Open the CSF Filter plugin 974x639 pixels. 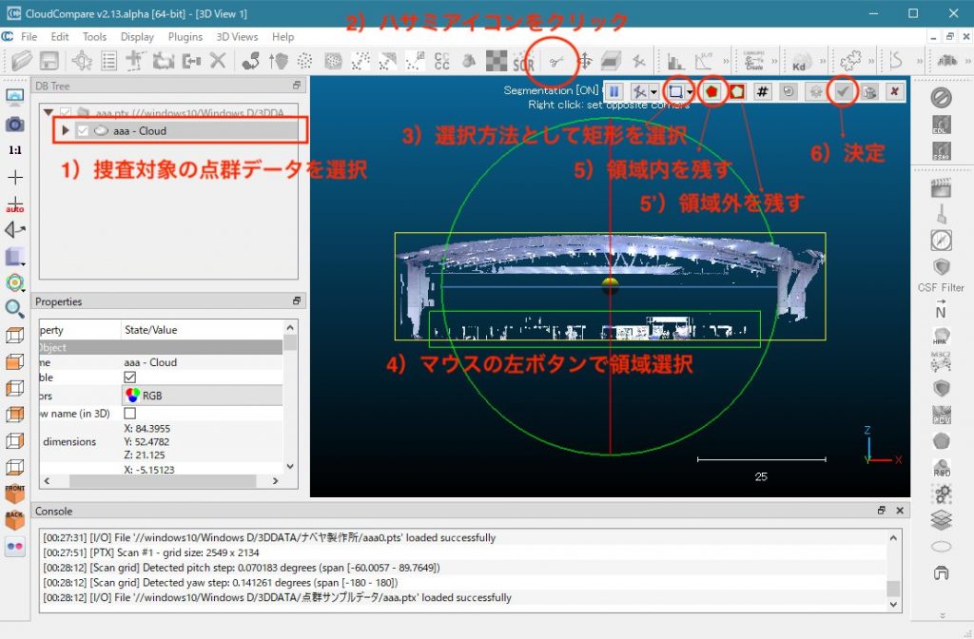click(x=941, y=268)
